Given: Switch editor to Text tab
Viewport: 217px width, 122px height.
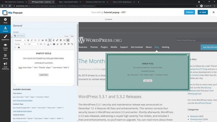Looking at the screenshot, I should click(x=72, y=36).
